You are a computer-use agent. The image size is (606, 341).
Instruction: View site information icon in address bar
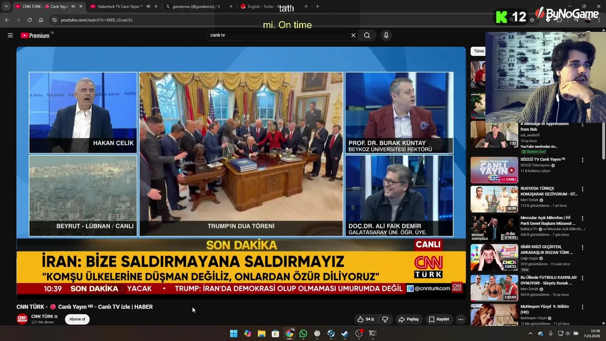tap(54, 20)
